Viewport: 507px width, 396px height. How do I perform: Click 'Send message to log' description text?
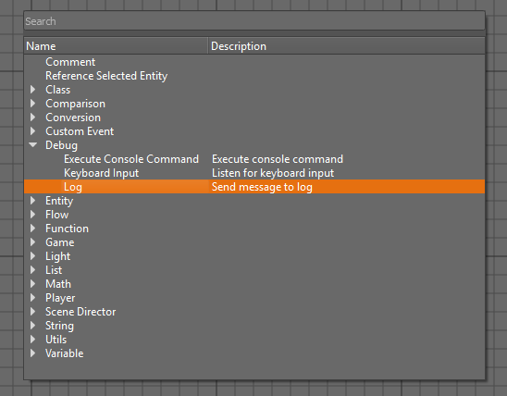click(262, 187)
